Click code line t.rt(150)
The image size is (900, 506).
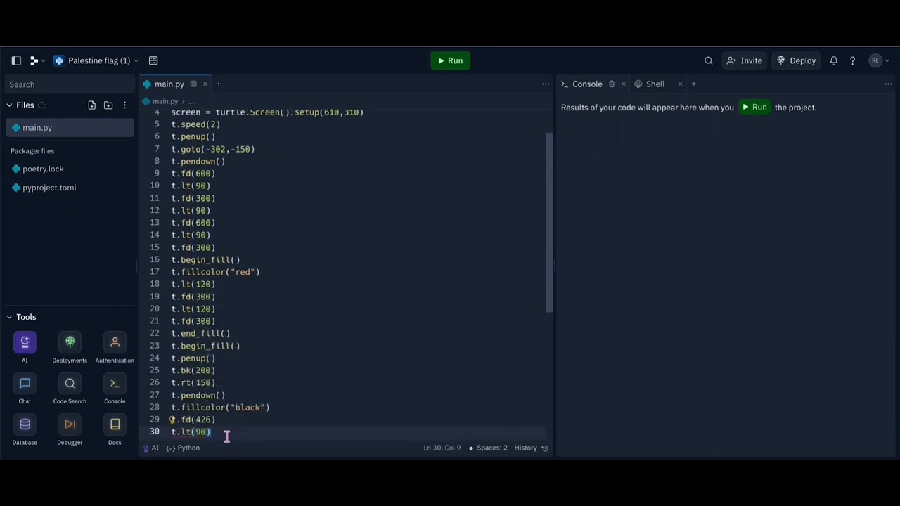(x=193, y=383)
